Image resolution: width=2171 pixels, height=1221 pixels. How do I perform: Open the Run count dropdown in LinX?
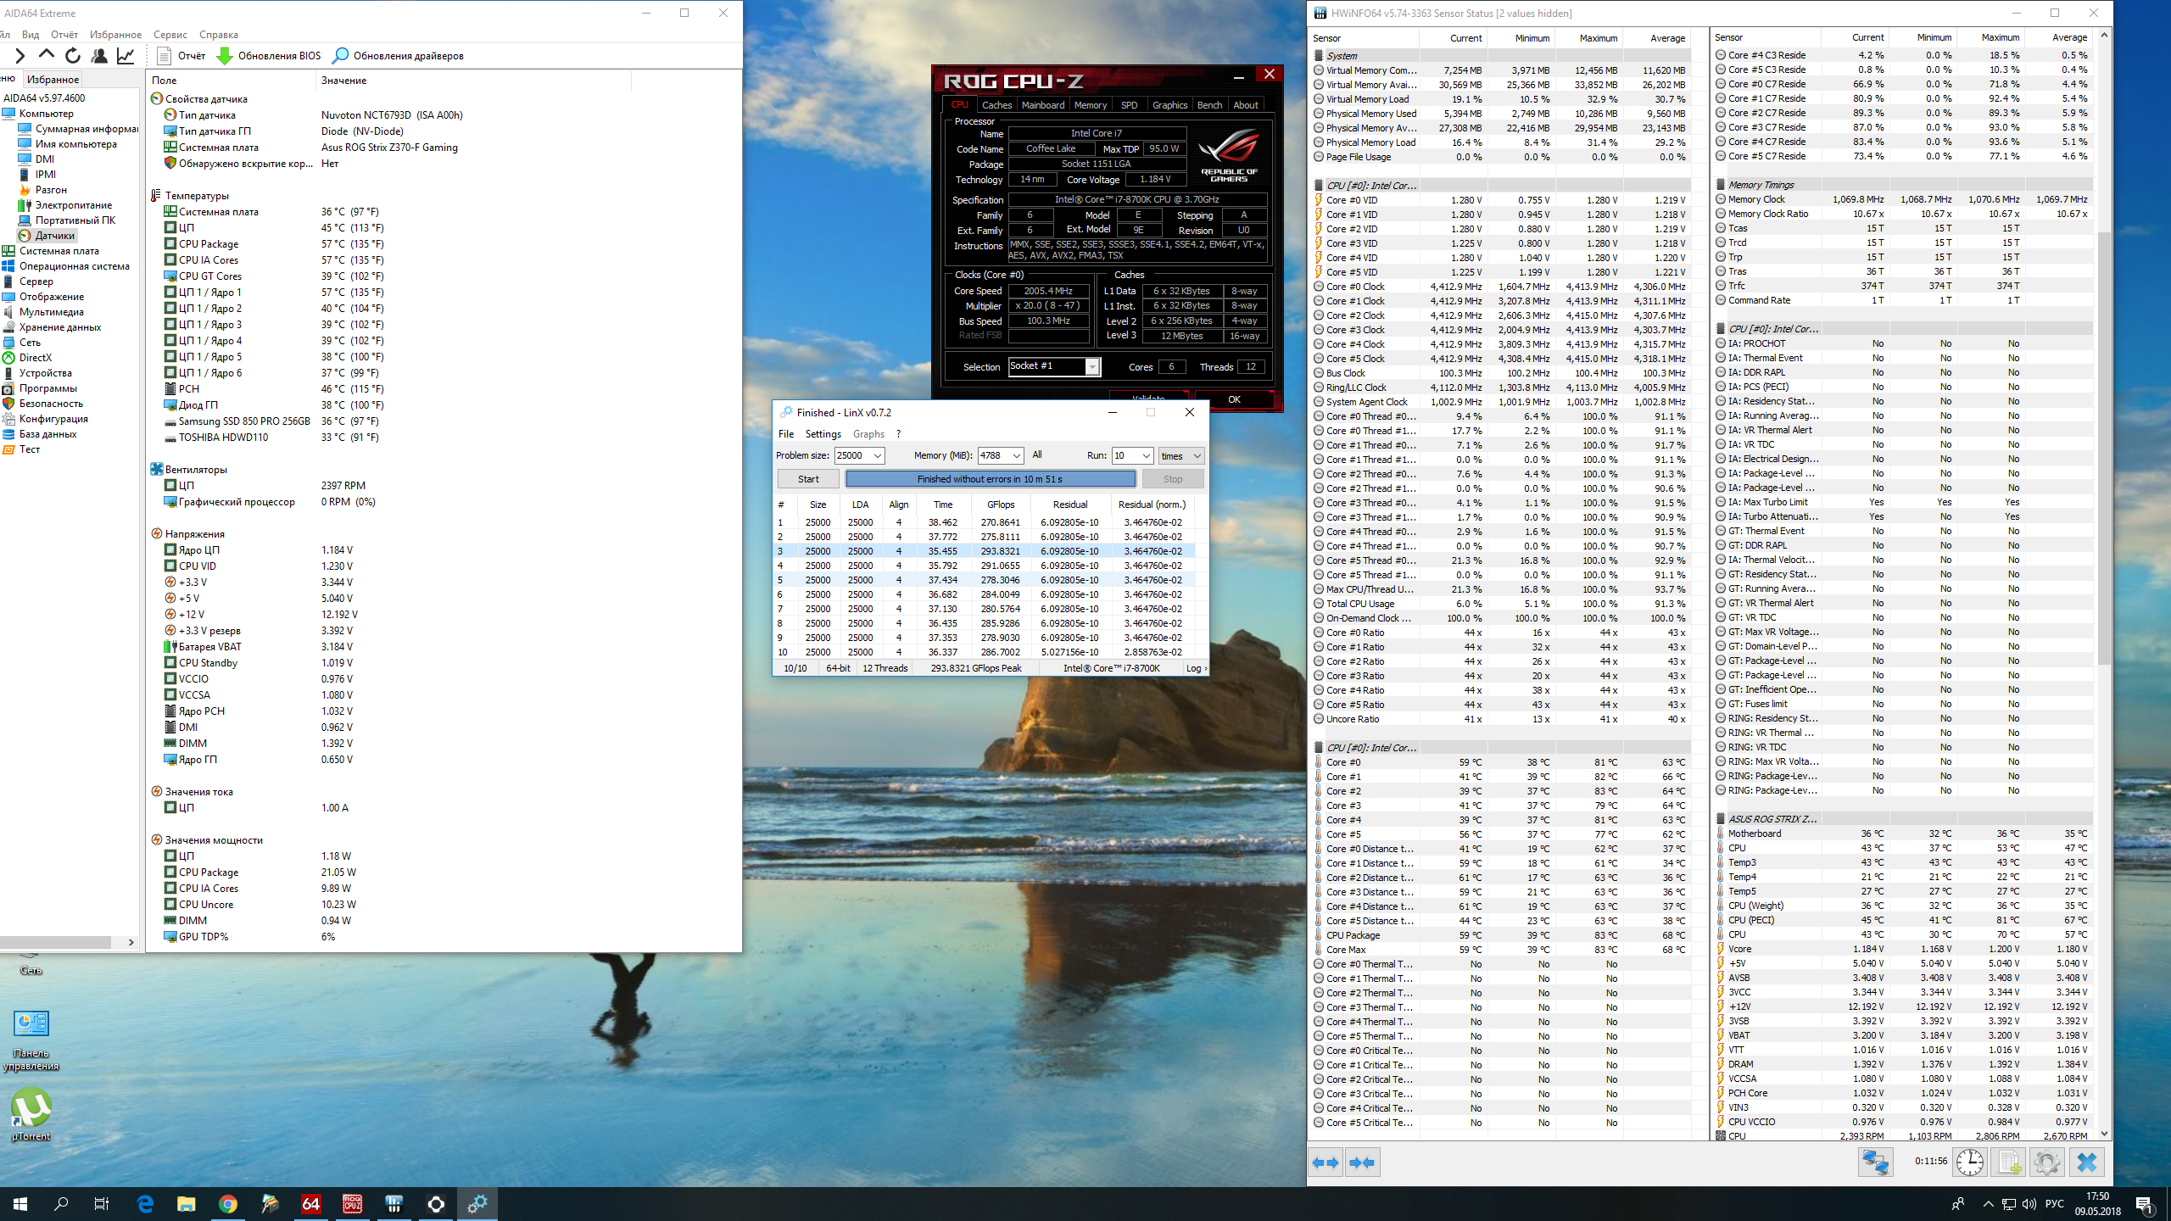1146,456
